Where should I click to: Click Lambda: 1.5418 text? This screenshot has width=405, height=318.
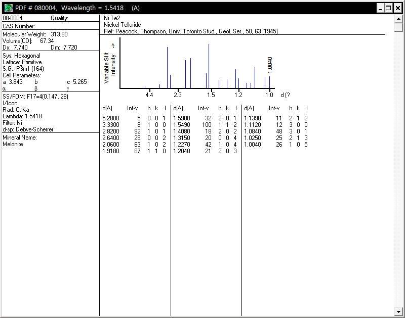[22, 116]
